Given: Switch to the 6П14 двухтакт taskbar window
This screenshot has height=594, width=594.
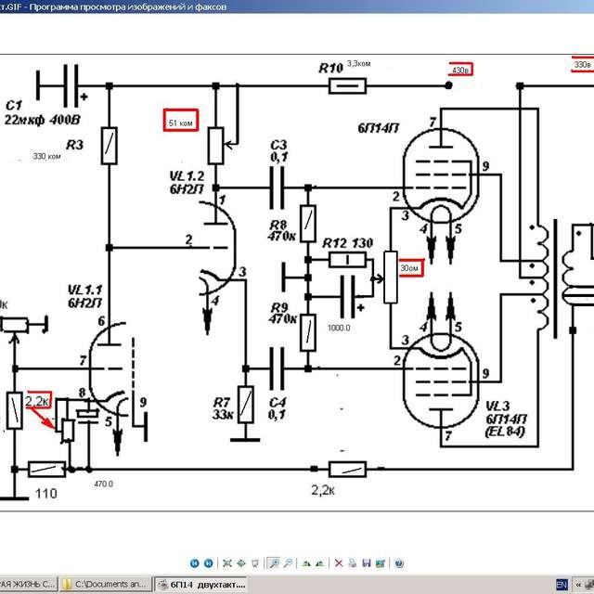Looking at the screenshot, I should click(203, 585).
